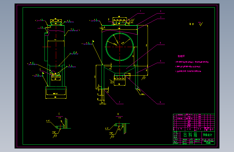Select part callout number 5
Image resolution: width=234 pixels, height=152 pixels.
[x=161, y=61]
